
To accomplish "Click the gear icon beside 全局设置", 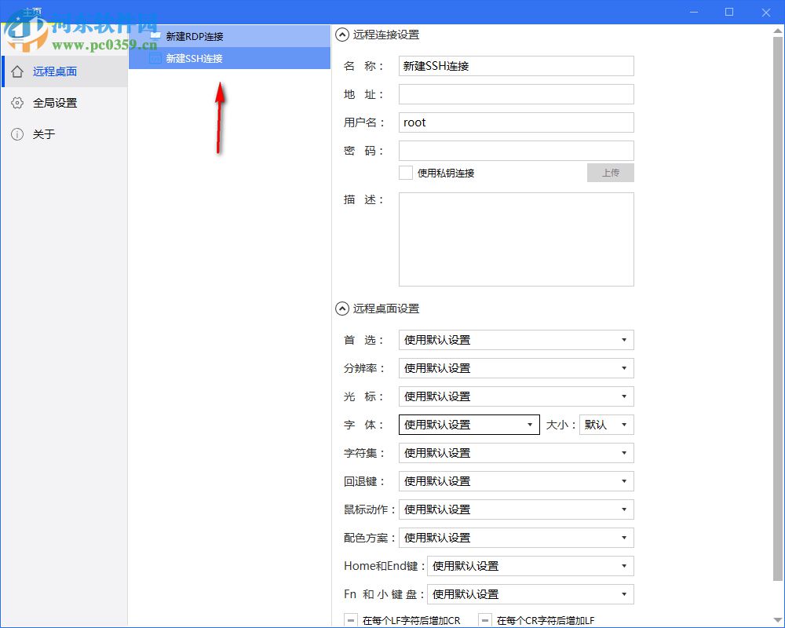I will (x=17, y=102).
